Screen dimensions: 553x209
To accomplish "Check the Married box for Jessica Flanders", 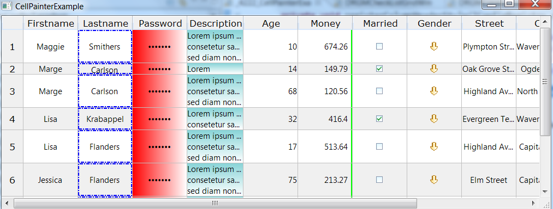I will click(x=379, y=180).
